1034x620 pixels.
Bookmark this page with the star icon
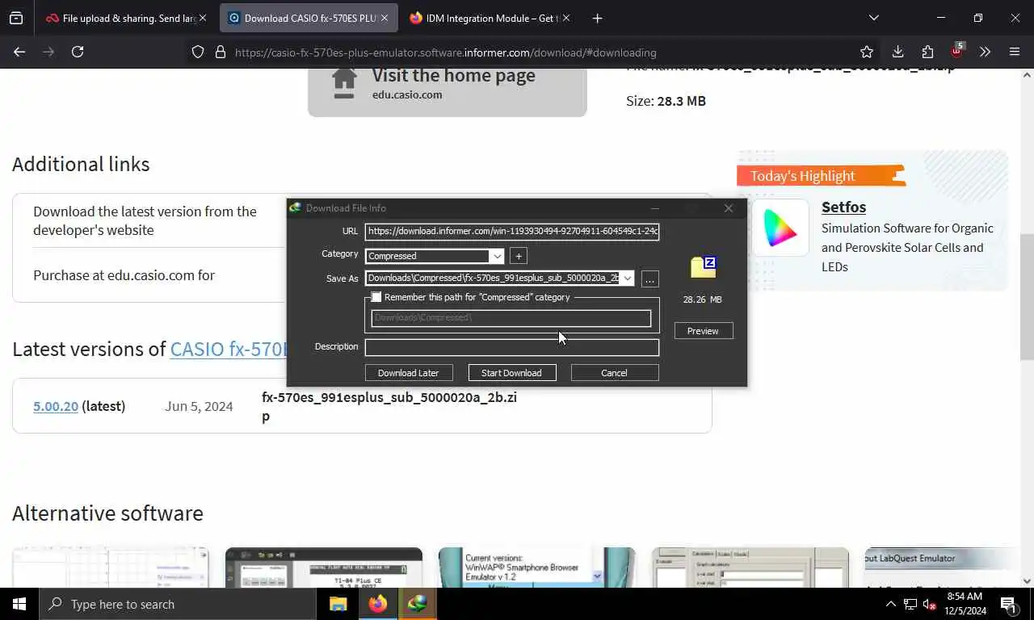point(867,52)
